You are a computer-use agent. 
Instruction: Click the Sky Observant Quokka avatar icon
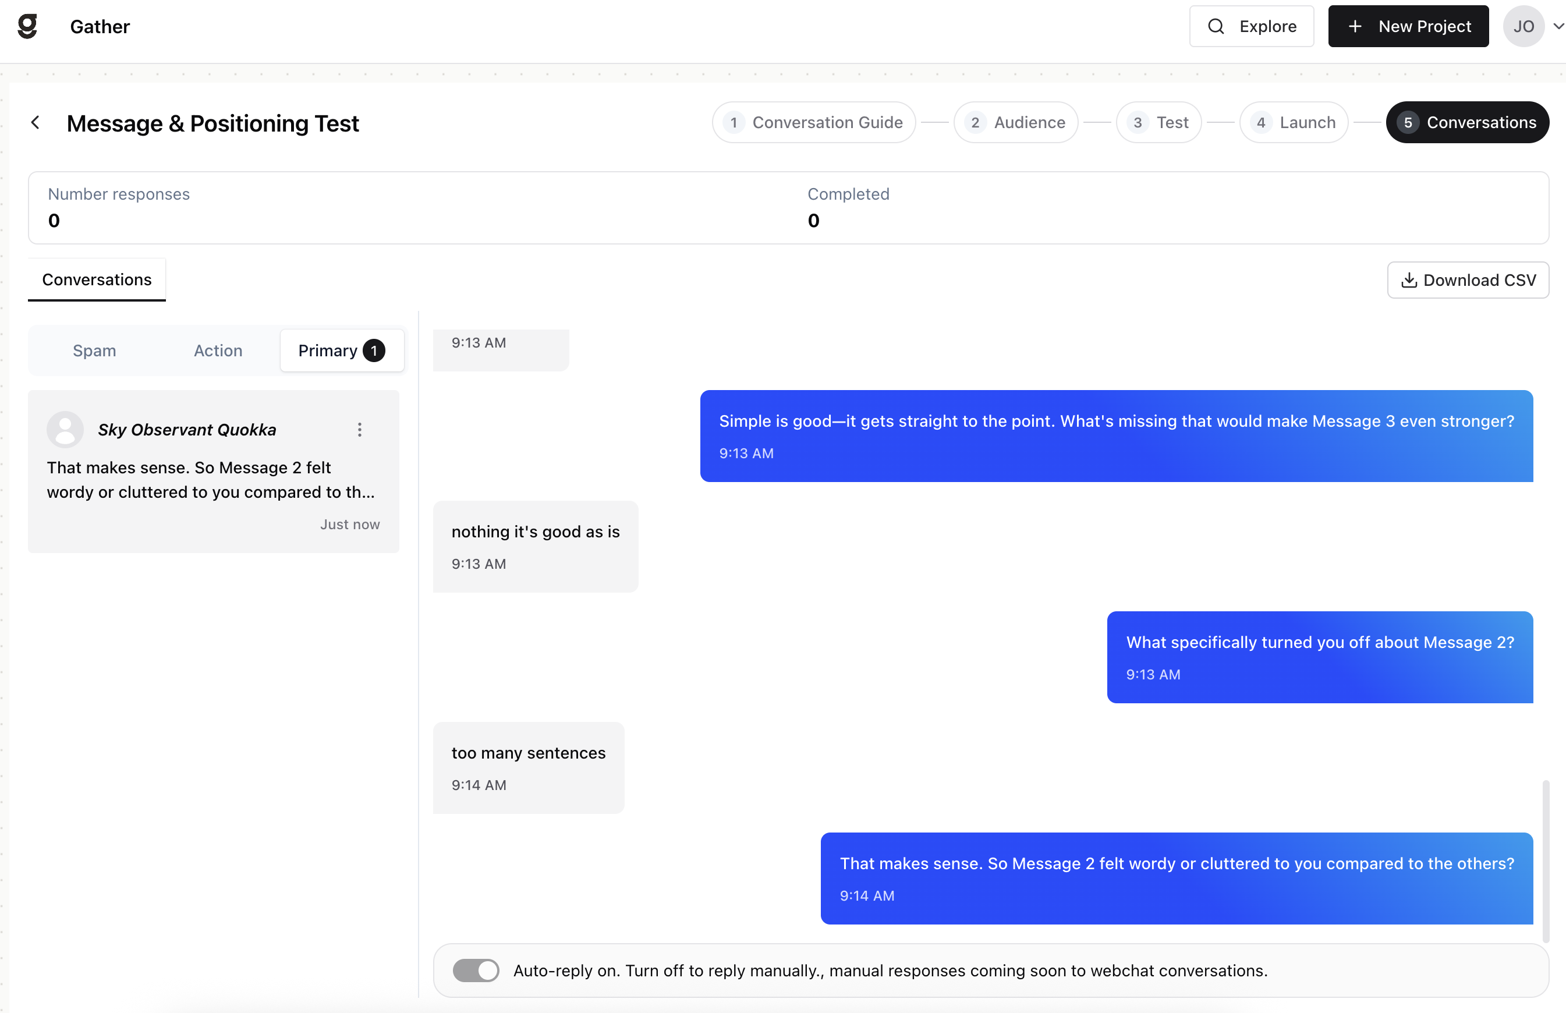pos(65,430)
